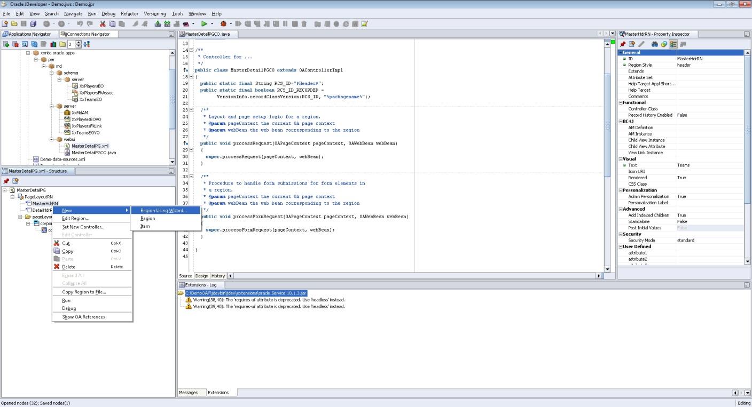Switch to Connections Navigator tab
The width and height of the screenshot is (752, 407).
pyautogui.click(x=88, y=34)
